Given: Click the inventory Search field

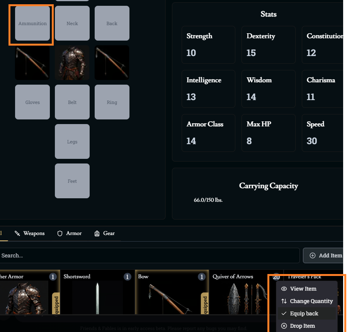Looking at the screenshot, I should 149,255.
